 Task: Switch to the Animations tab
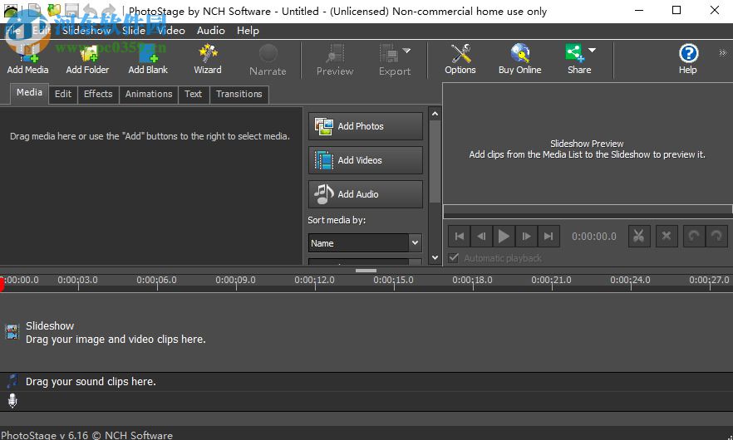tap(149, 94)
